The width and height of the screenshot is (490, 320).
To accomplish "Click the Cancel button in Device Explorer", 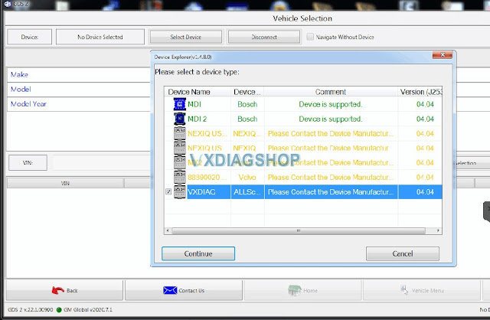I will [x=403, y=253].
